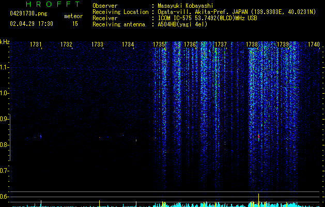Click the 1735 time marker
325x207 pixels.
[x=159, y=44]
